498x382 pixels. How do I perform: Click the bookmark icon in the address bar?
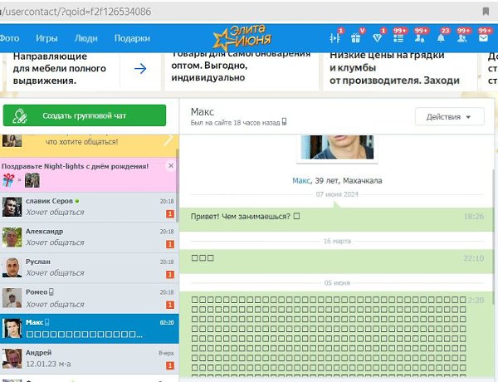coord(486,12)
